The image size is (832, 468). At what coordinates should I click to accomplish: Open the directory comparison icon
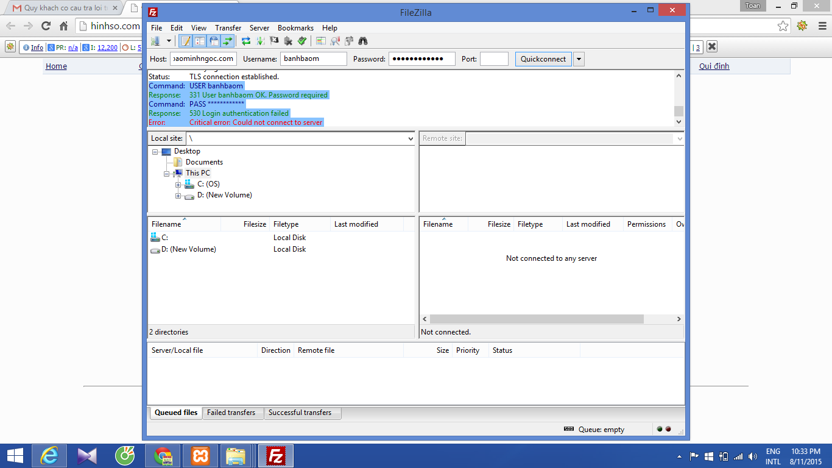pos(335,41)
